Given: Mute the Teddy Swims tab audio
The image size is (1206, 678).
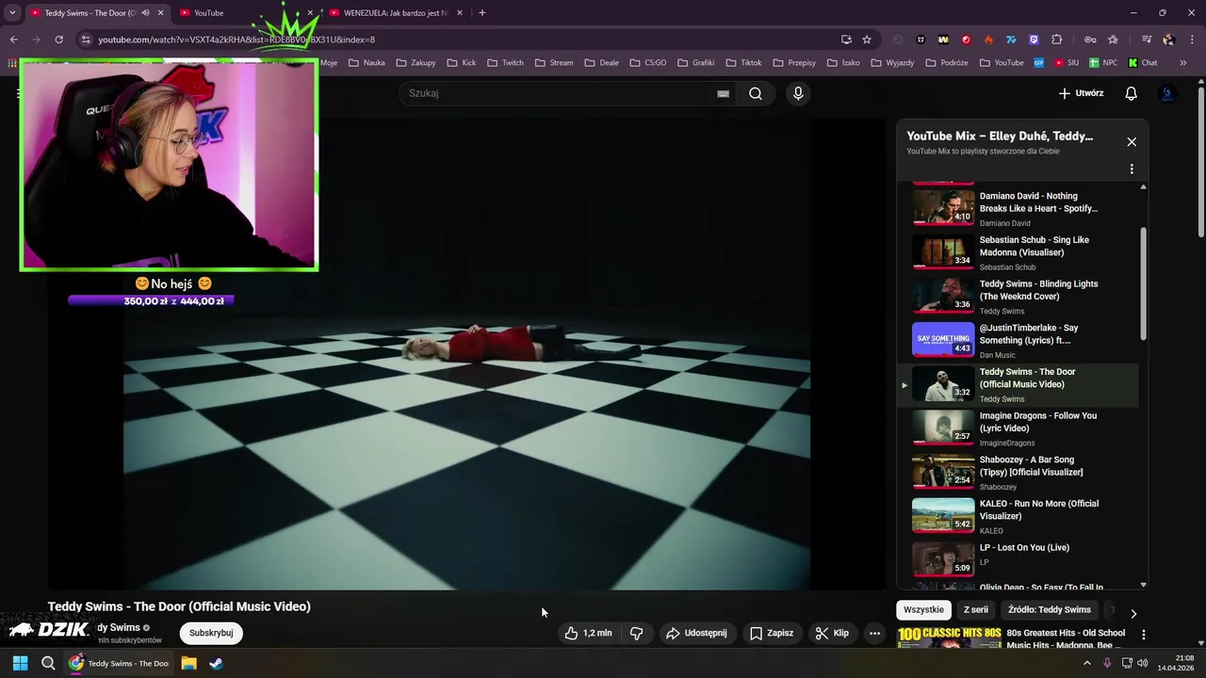Looking at the screenshot, I should 145,13.
